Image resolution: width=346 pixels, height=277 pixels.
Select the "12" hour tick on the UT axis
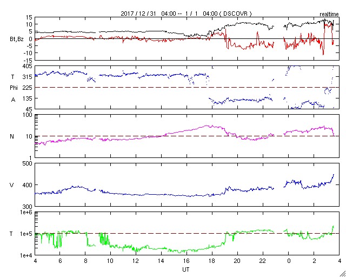[136, 261]
